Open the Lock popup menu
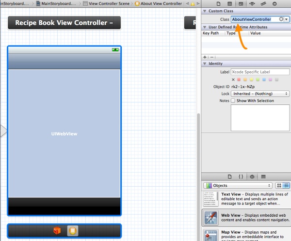 [x=260, y=93]
